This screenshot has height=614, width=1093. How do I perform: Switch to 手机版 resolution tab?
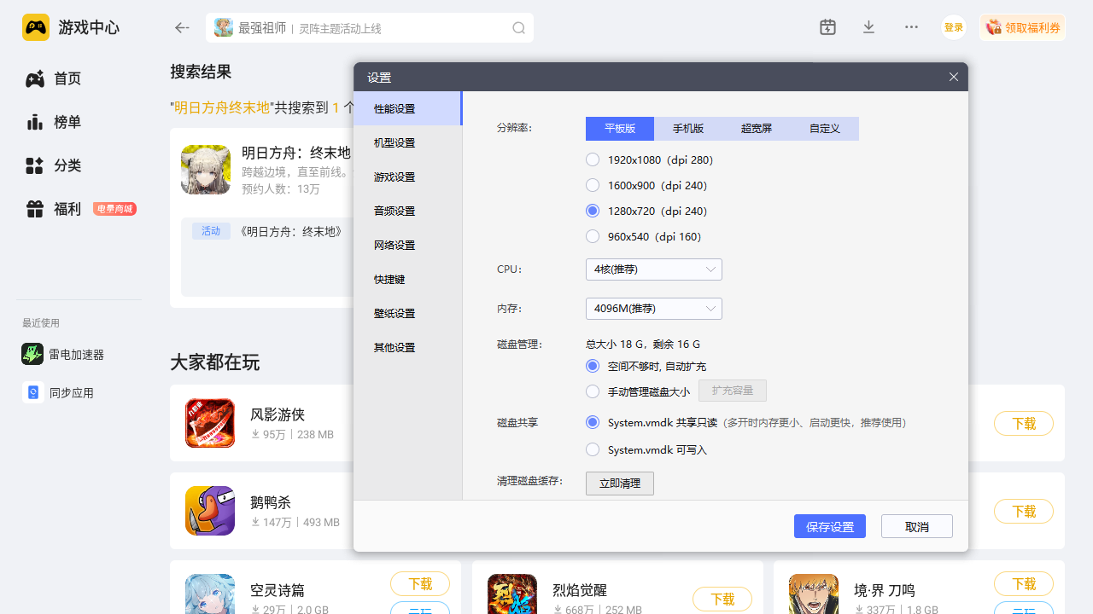click(687, 129)
